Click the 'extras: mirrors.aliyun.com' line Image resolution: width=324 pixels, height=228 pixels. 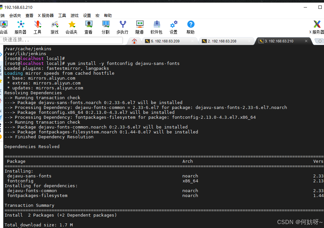coord(44,83)
